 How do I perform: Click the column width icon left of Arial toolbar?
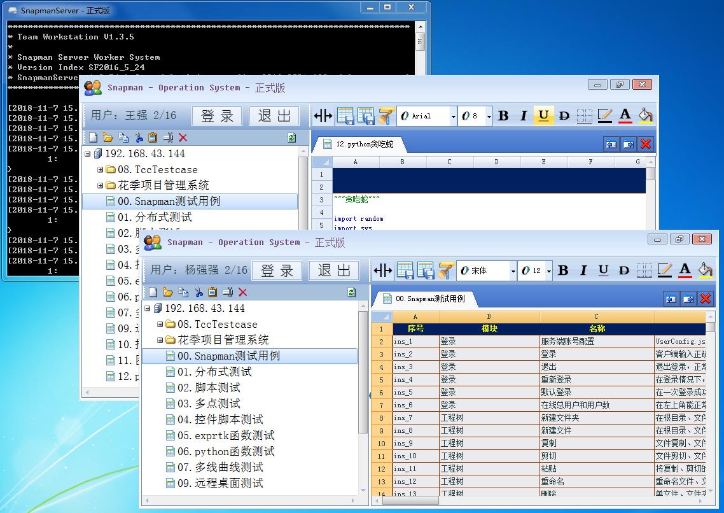(323, 116)
